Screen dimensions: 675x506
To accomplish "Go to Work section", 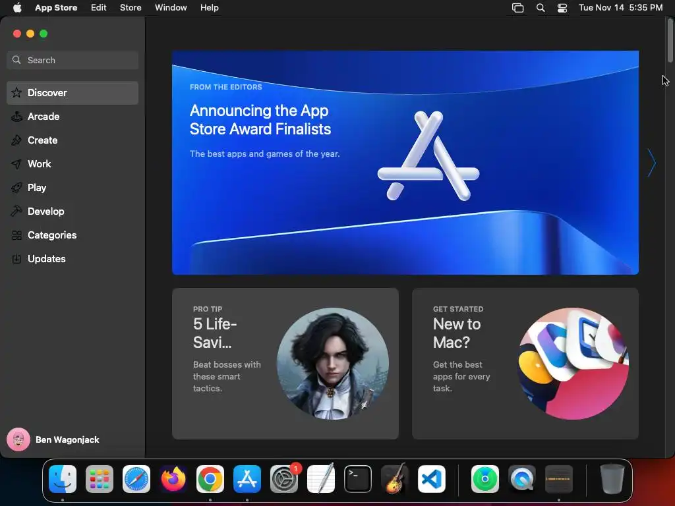I will [x=73, y=164].
